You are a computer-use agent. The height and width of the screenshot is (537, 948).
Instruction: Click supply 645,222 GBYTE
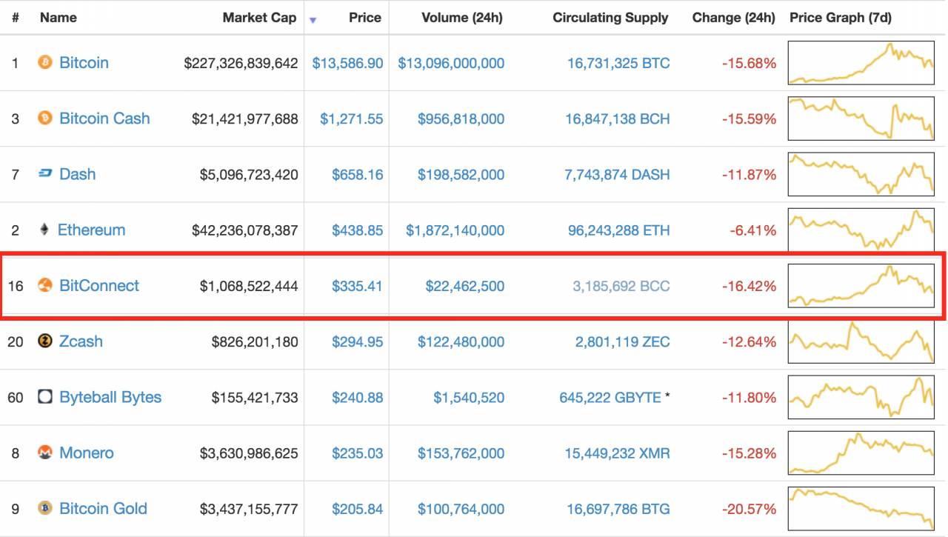pos(610,398)
